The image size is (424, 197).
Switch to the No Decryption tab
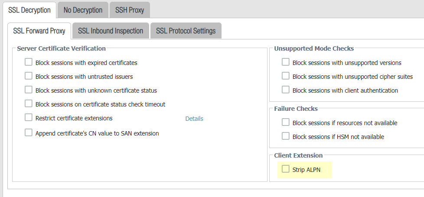point(83,10)
